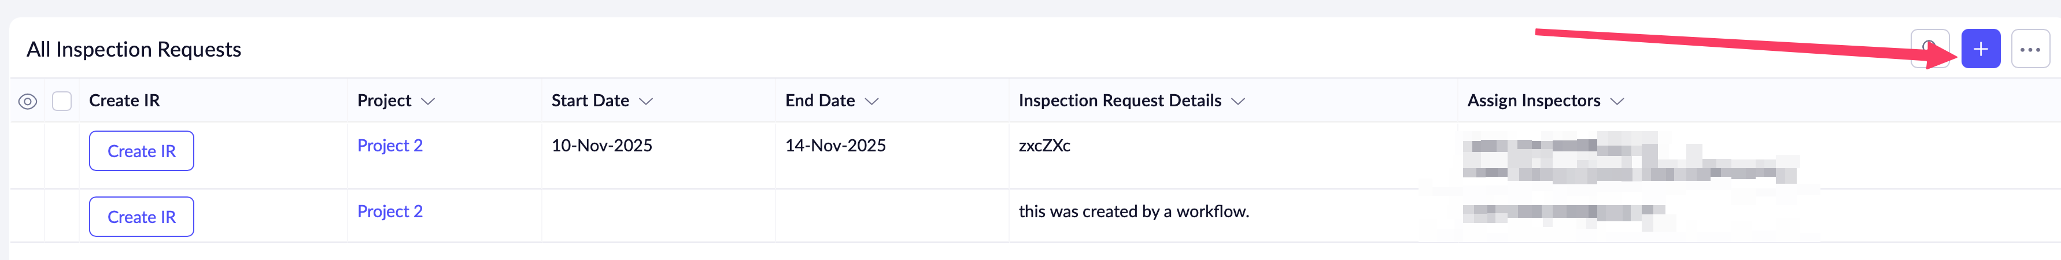This screenshot has height=260, width=2061.
Task: Open the Assign Inspectors column dropdown arrow
Action: [x=1617, y=102]
